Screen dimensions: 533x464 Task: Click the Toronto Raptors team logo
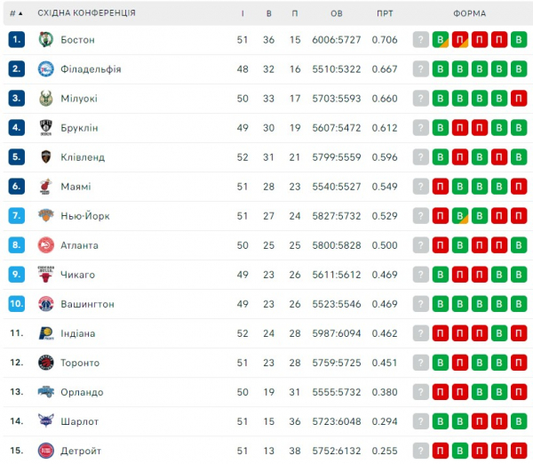pyautogui.click(x=46, y=363)
